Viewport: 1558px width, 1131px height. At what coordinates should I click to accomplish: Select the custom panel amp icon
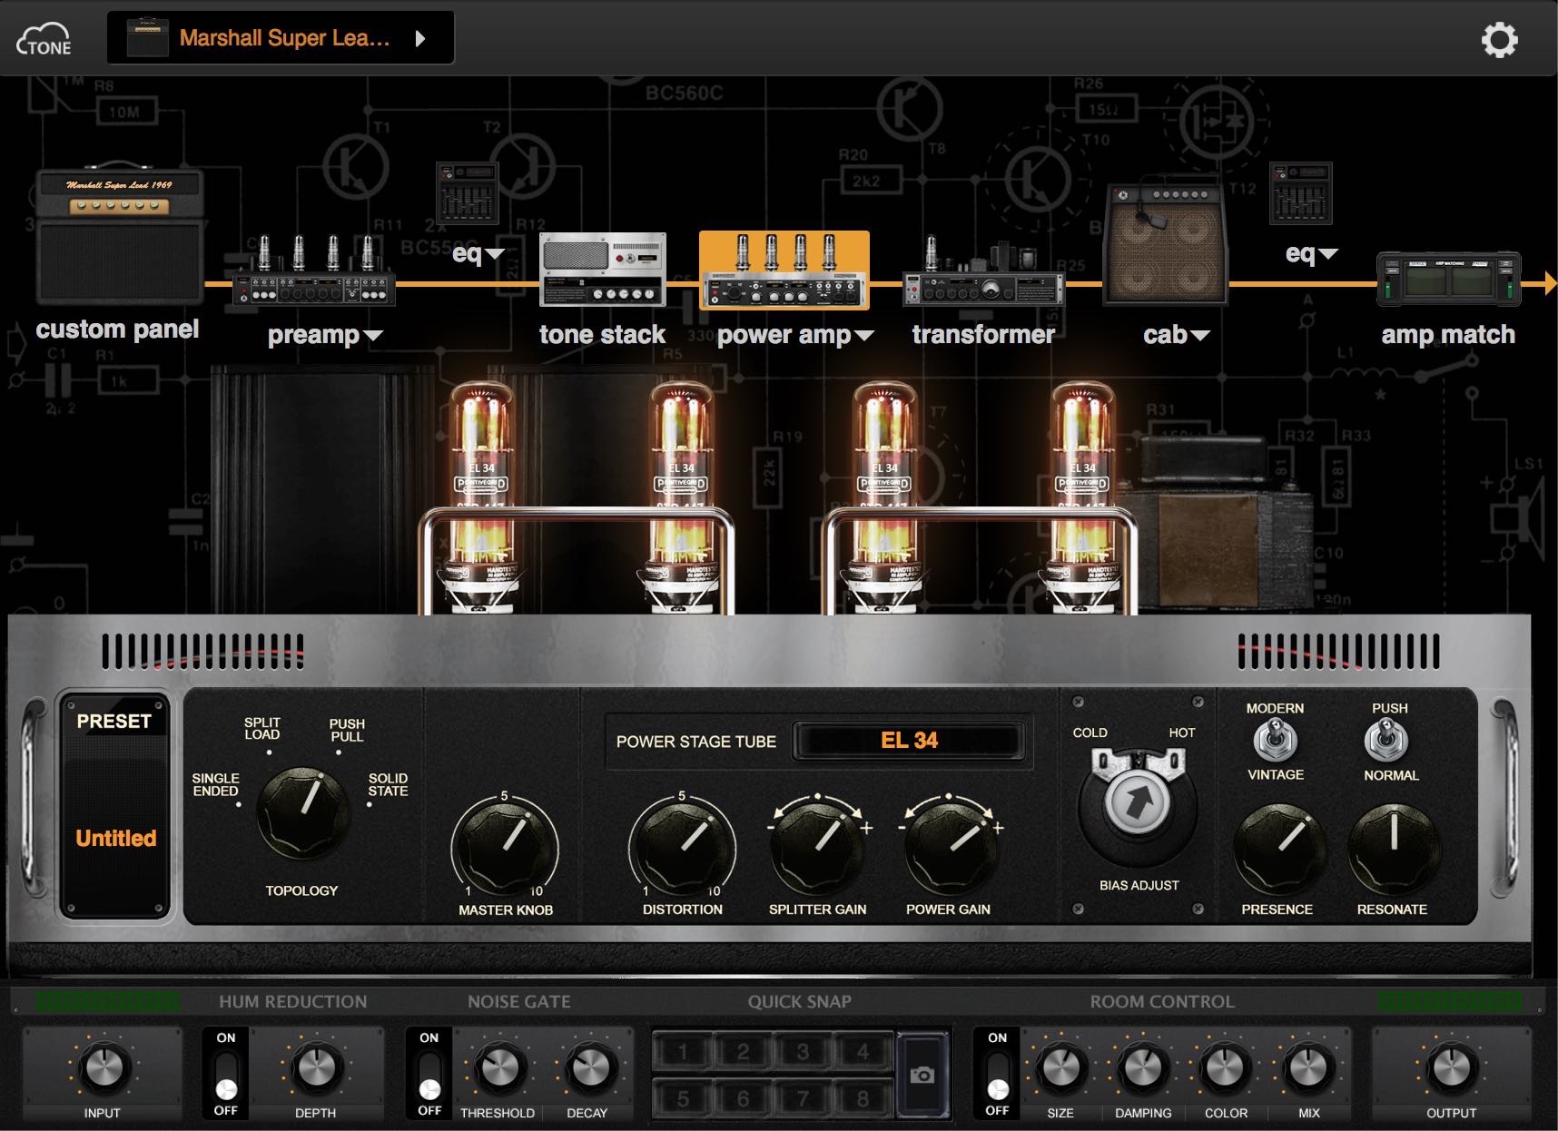[x=120, y=233]
